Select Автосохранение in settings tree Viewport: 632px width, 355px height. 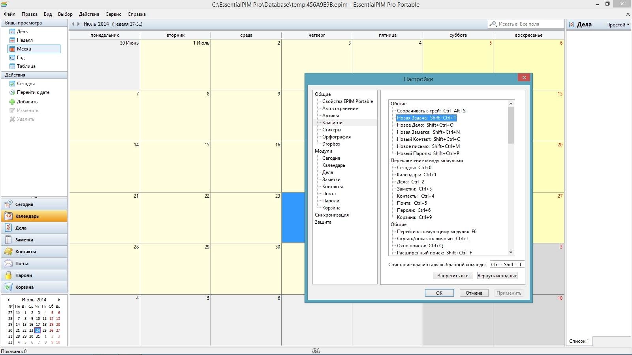point(340,108)
